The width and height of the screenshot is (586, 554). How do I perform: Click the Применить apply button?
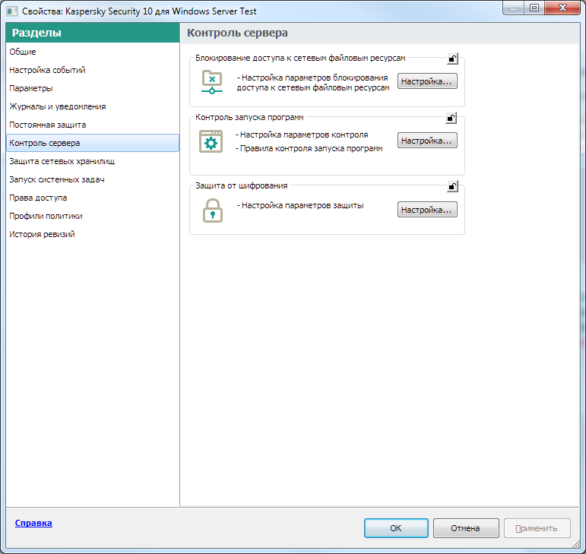[x=537, y=528]
